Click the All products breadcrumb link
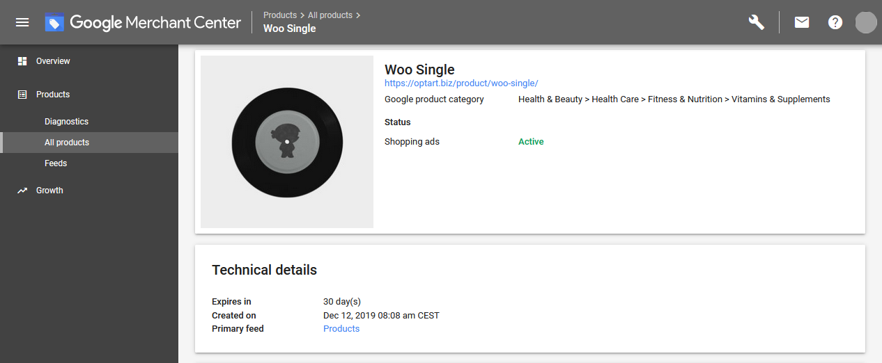This screenshot has height=363, width=882. pyautogui.click(x=331, y=15)
